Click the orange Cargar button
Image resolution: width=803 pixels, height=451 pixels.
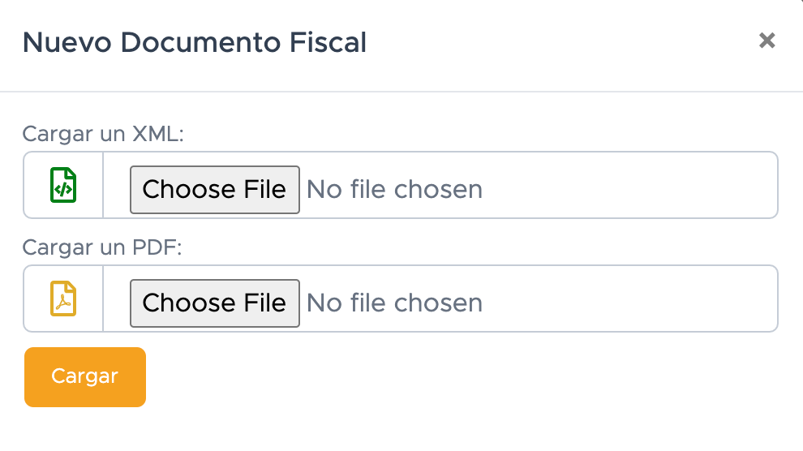coord(85,377)
